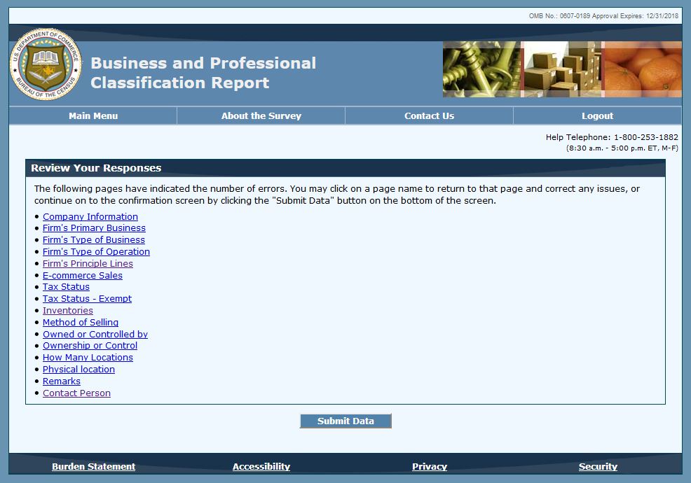
Task: Open the E-commerce Sales page
Action: 83,276
